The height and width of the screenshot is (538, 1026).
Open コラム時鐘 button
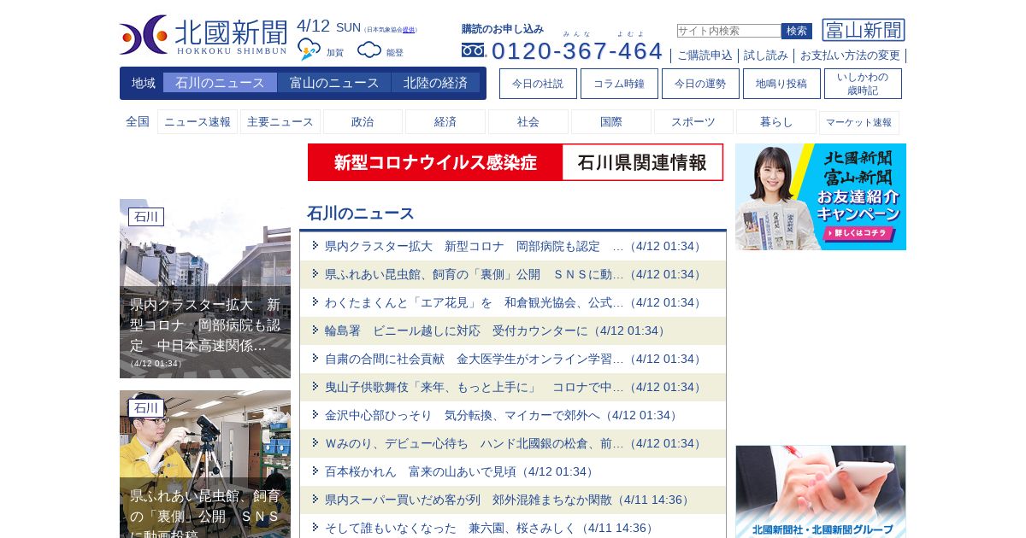619,84
